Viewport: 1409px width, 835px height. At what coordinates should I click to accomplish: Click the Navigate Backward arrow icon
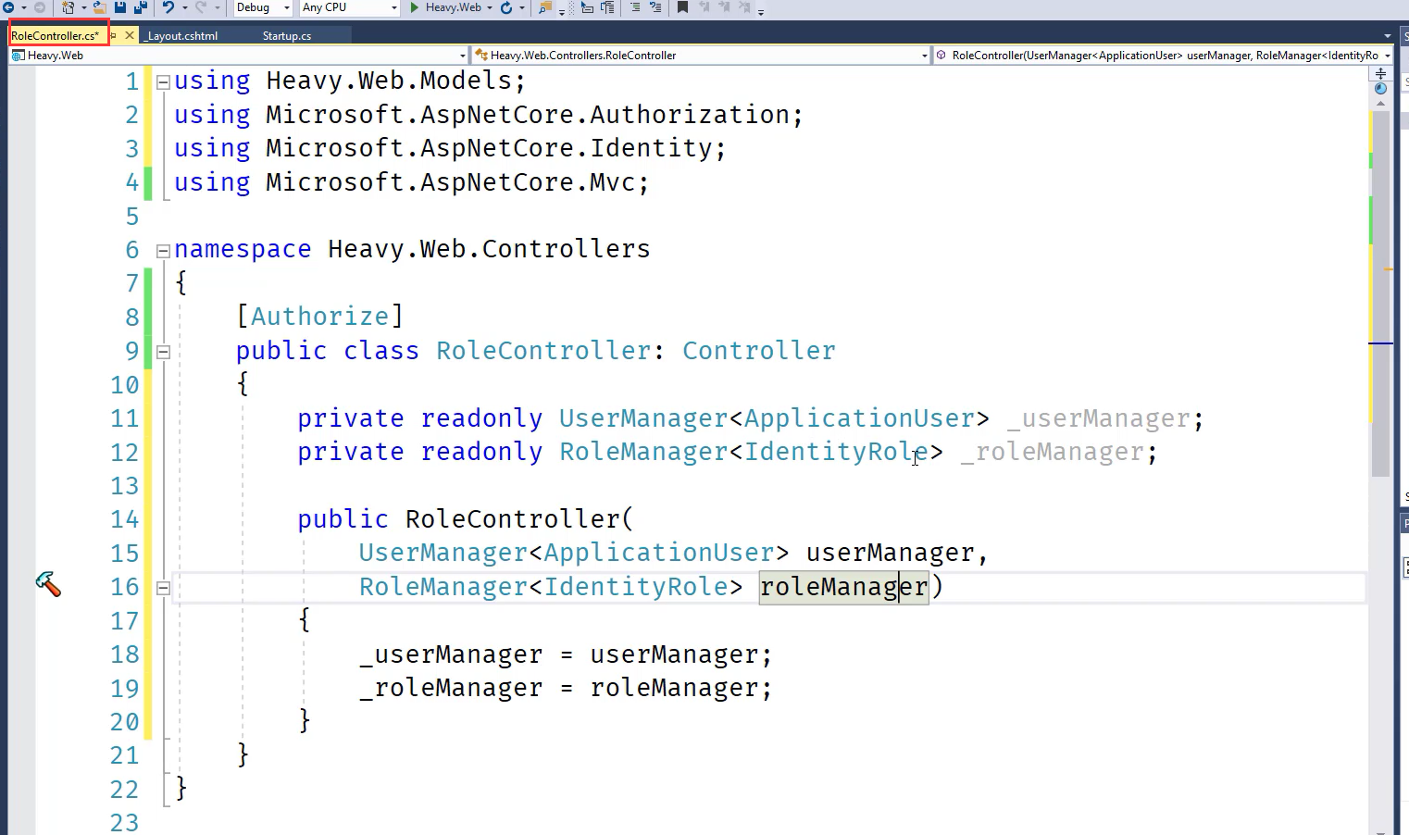tap(8, 7)
